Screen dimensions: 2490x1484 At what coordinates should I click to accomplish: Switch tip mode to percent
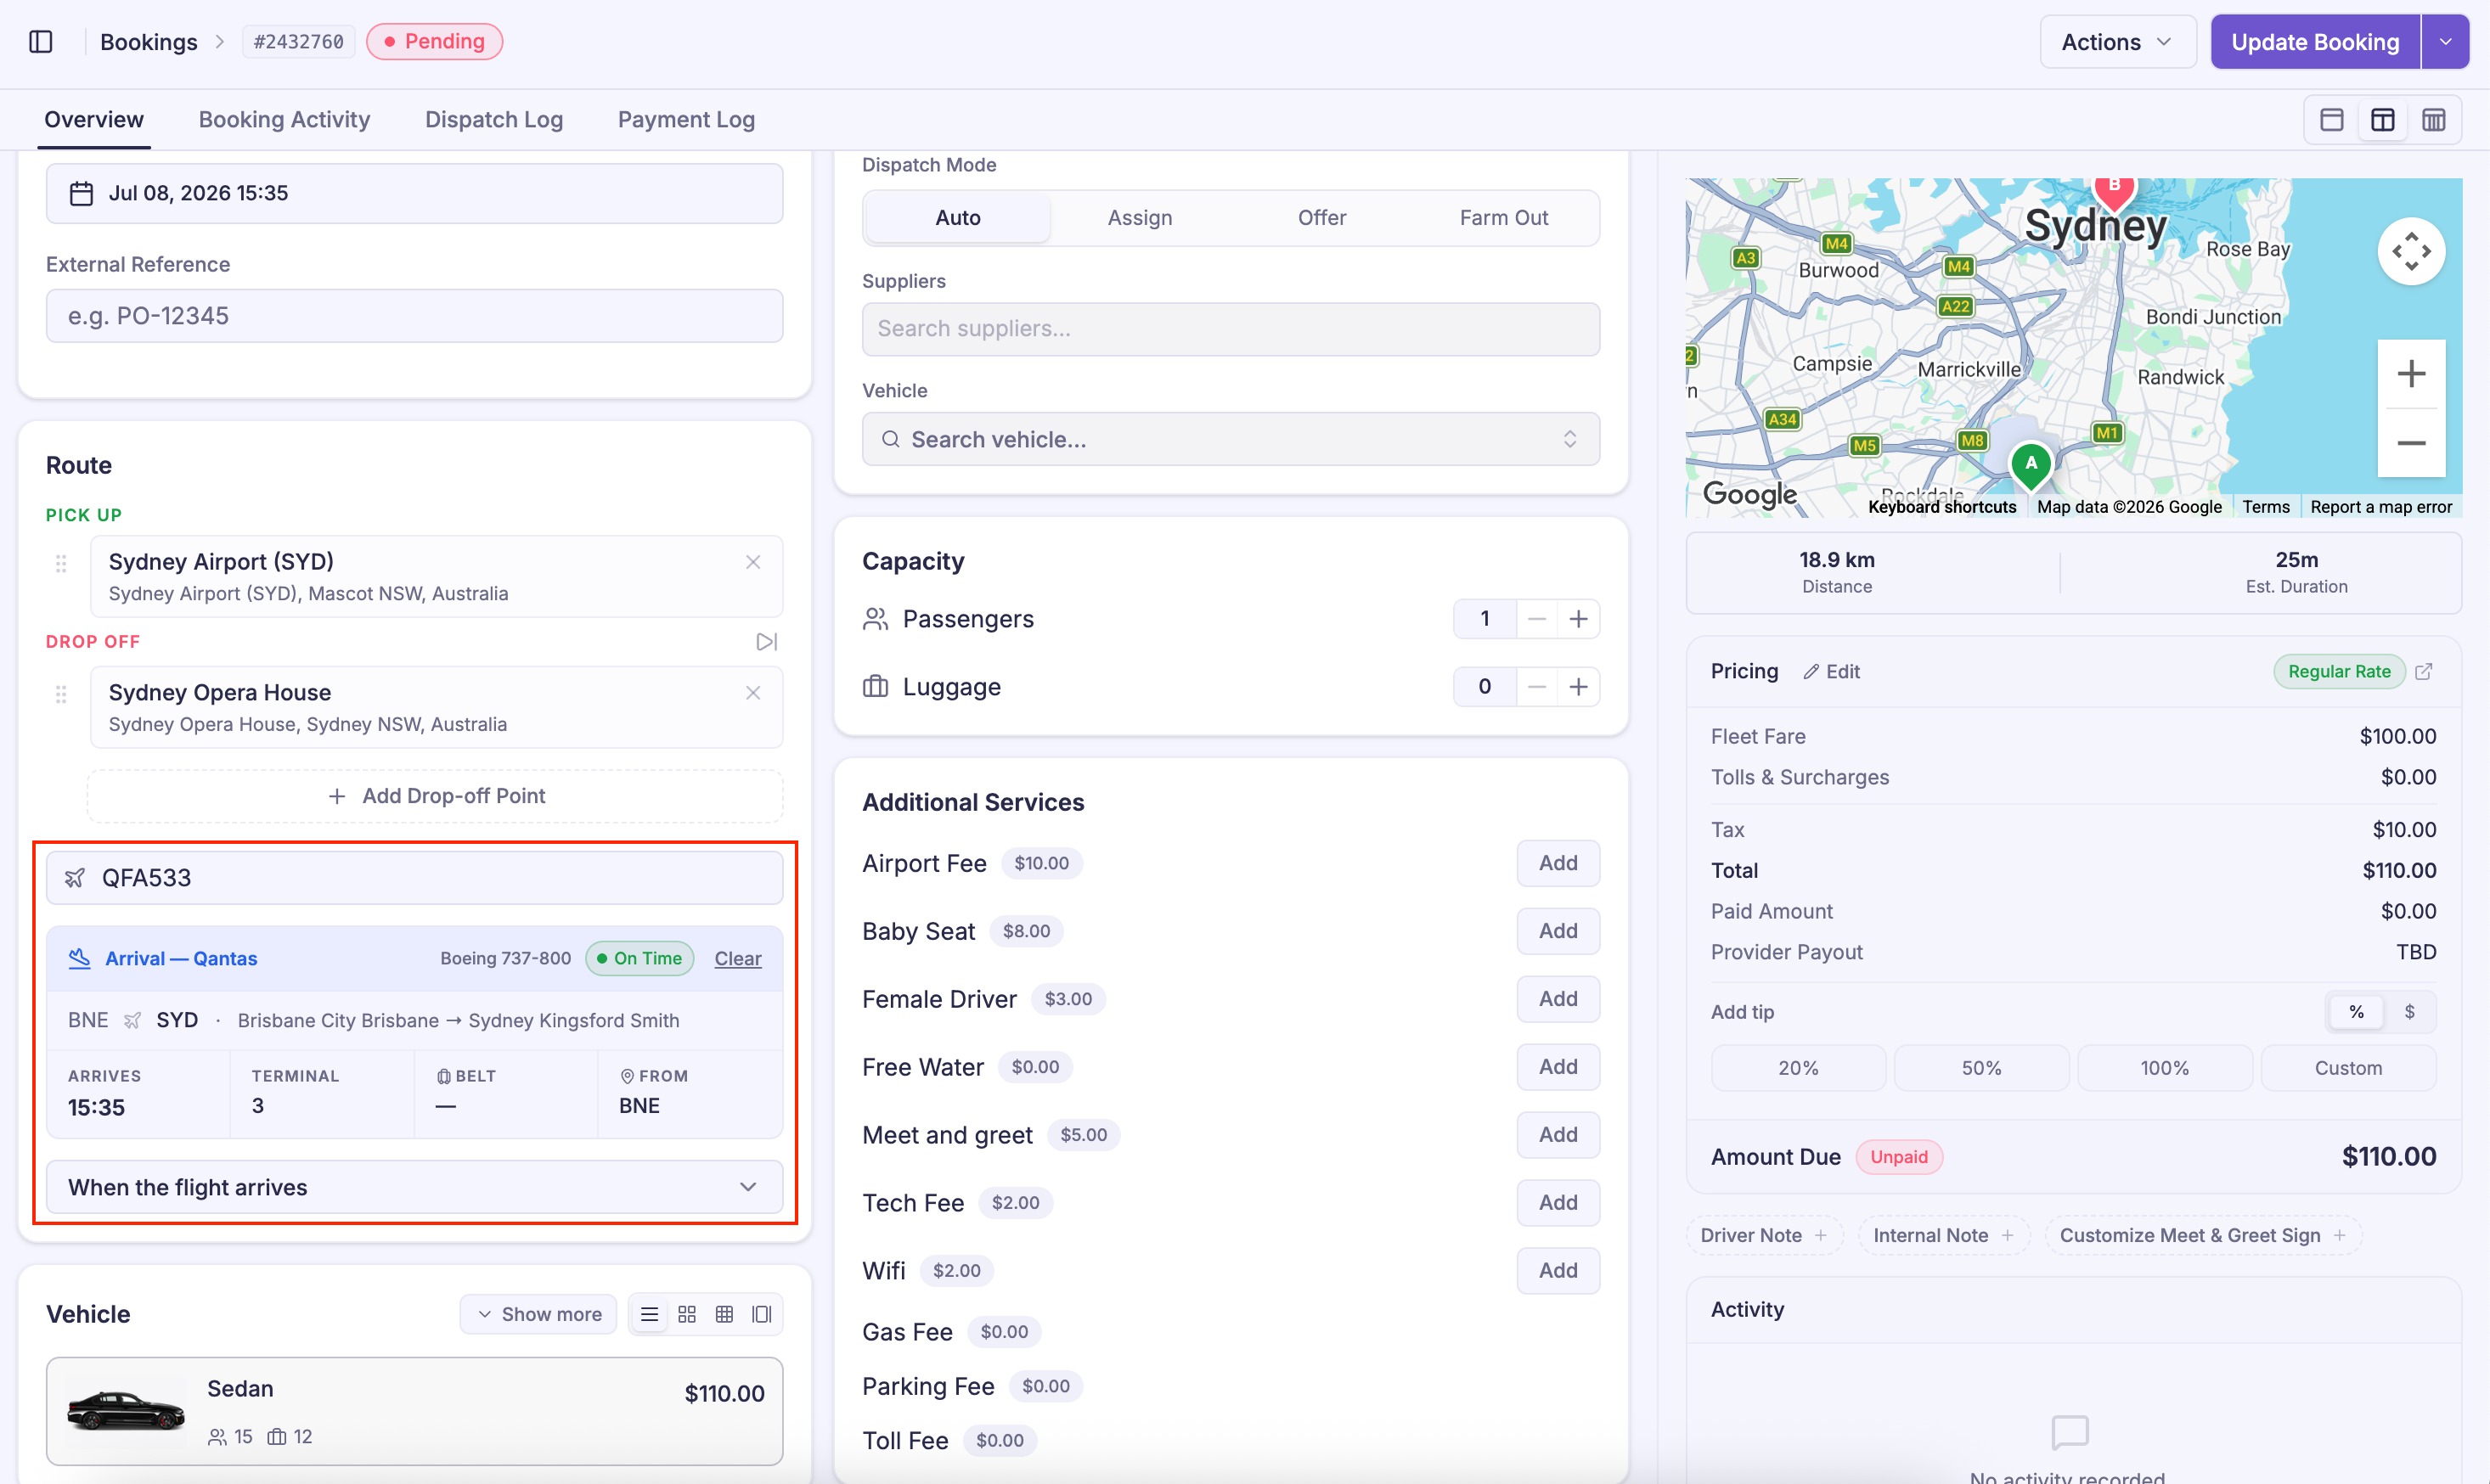(2357, 1012)
